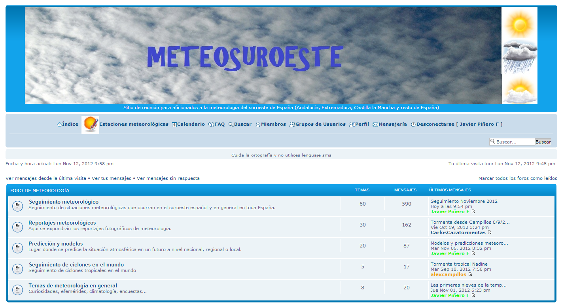Screen dimensions: 562x304
Task: Click the envelope icon beside Mensajería
Action: click(375, 125)
